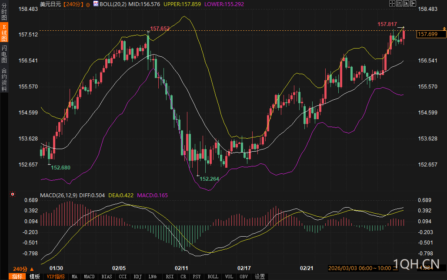Click the rightmost scroll-to-latest icon
Viewport: 447px width, 280px height.
[x=414, y=3]
